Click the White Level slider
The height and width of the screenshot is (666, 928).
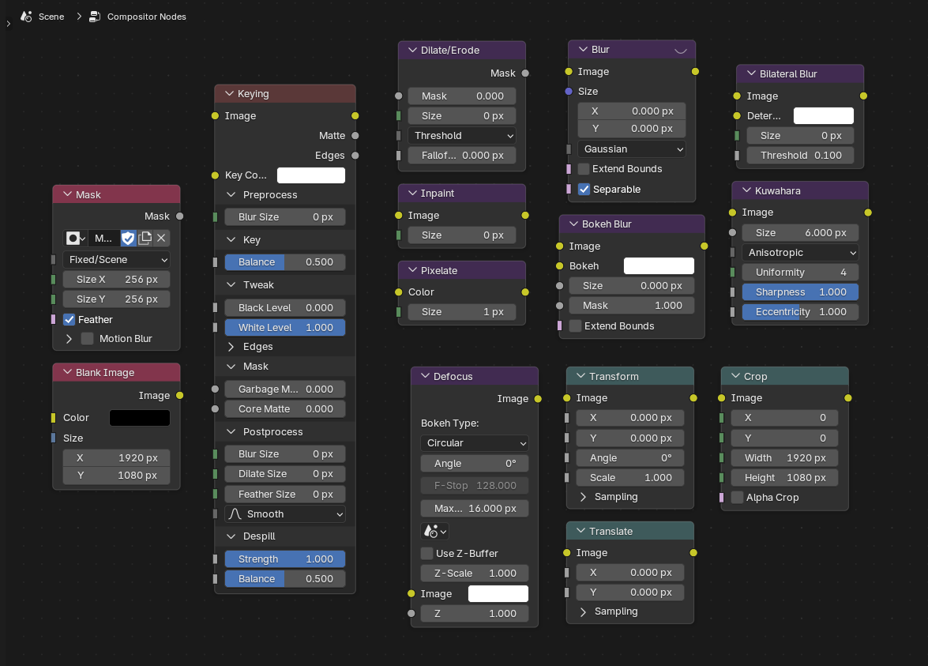[x=284, y=327]
